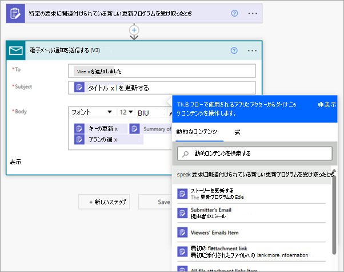The width and height of the screenshot is (344, 272).
Task: Click the token icon in the Subject field
Action: click(x=79, y=87)
